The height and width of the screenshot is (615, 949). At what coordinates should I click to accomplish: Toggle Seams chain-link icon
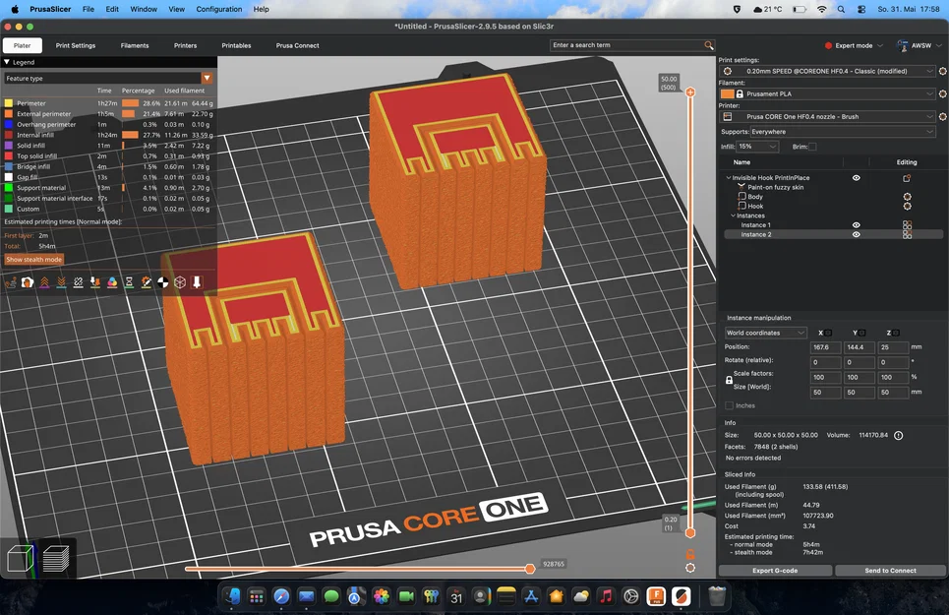click(78, 282)
